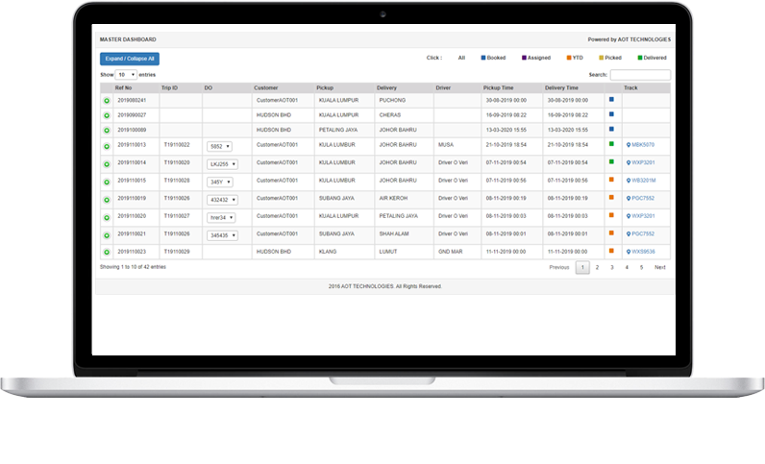The image size is (765, 464).
Task: Open the Show entries count dropdown
Action: [126, 74]
